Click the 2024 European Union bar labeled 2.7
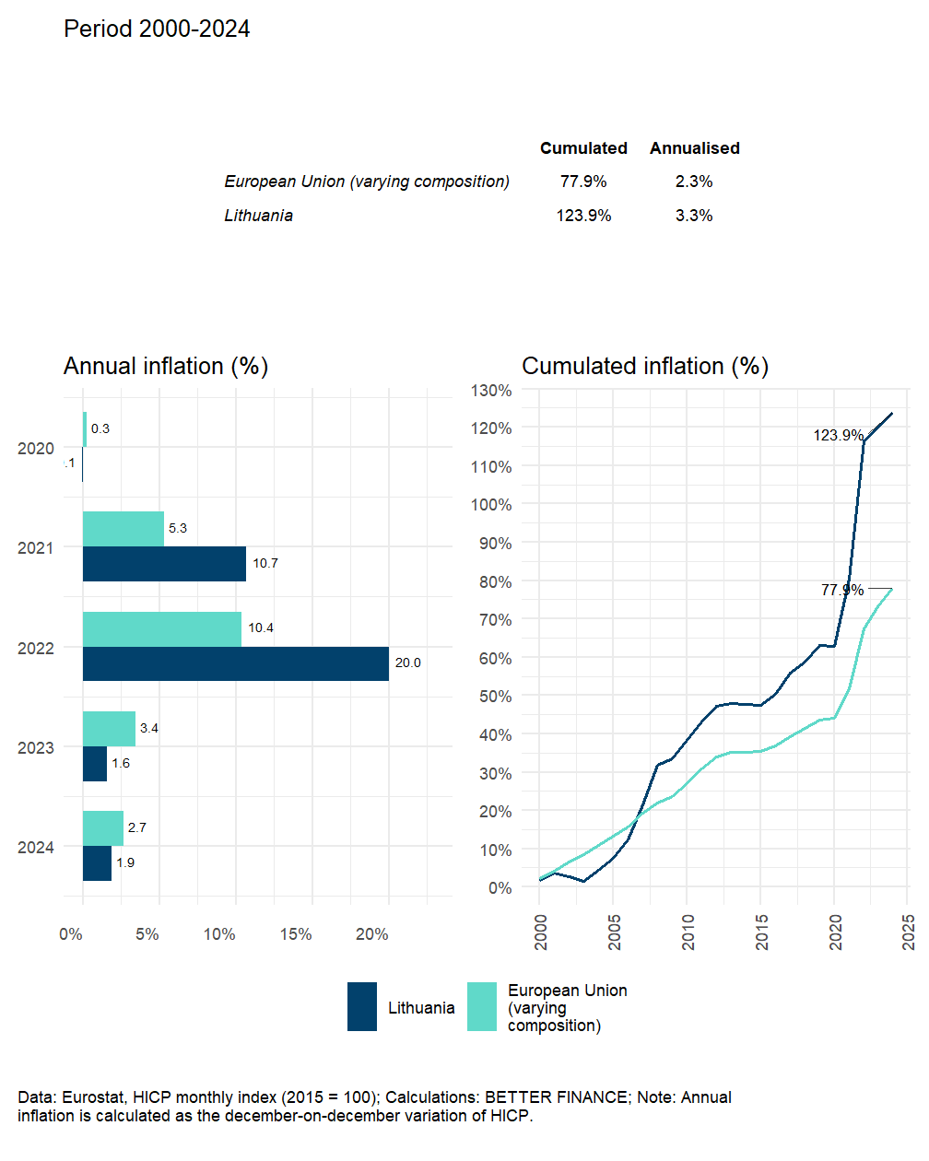The width and height of the screenshot is (929, 1161). (x=103, y=828)
